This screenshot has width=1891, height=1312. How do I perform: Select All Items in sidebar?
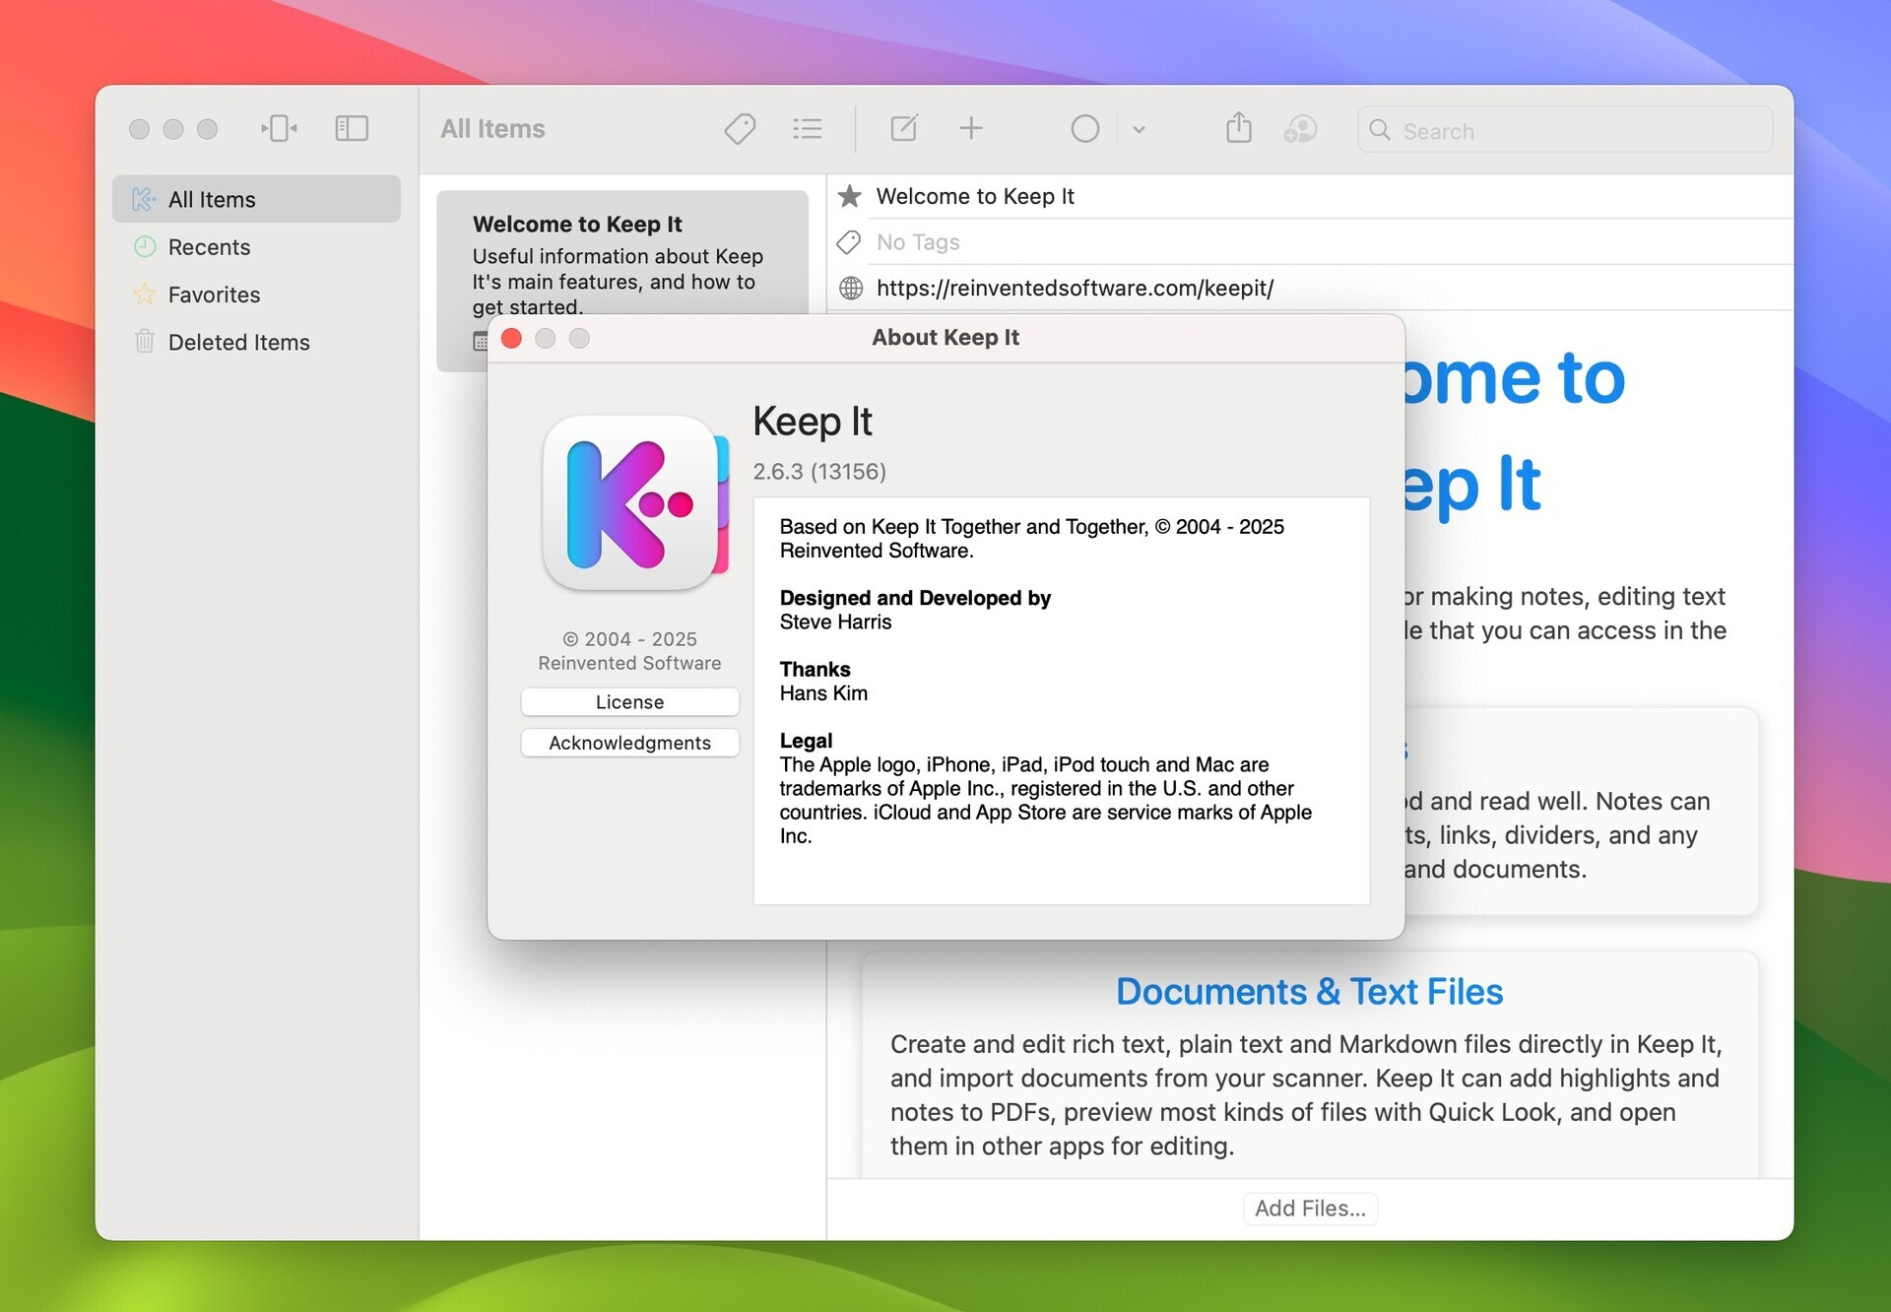[x=256, y=200]
